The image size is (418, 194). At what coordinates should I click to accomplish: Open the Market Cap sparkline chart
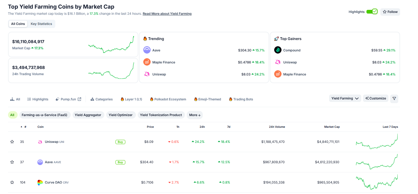coord(111,44)
